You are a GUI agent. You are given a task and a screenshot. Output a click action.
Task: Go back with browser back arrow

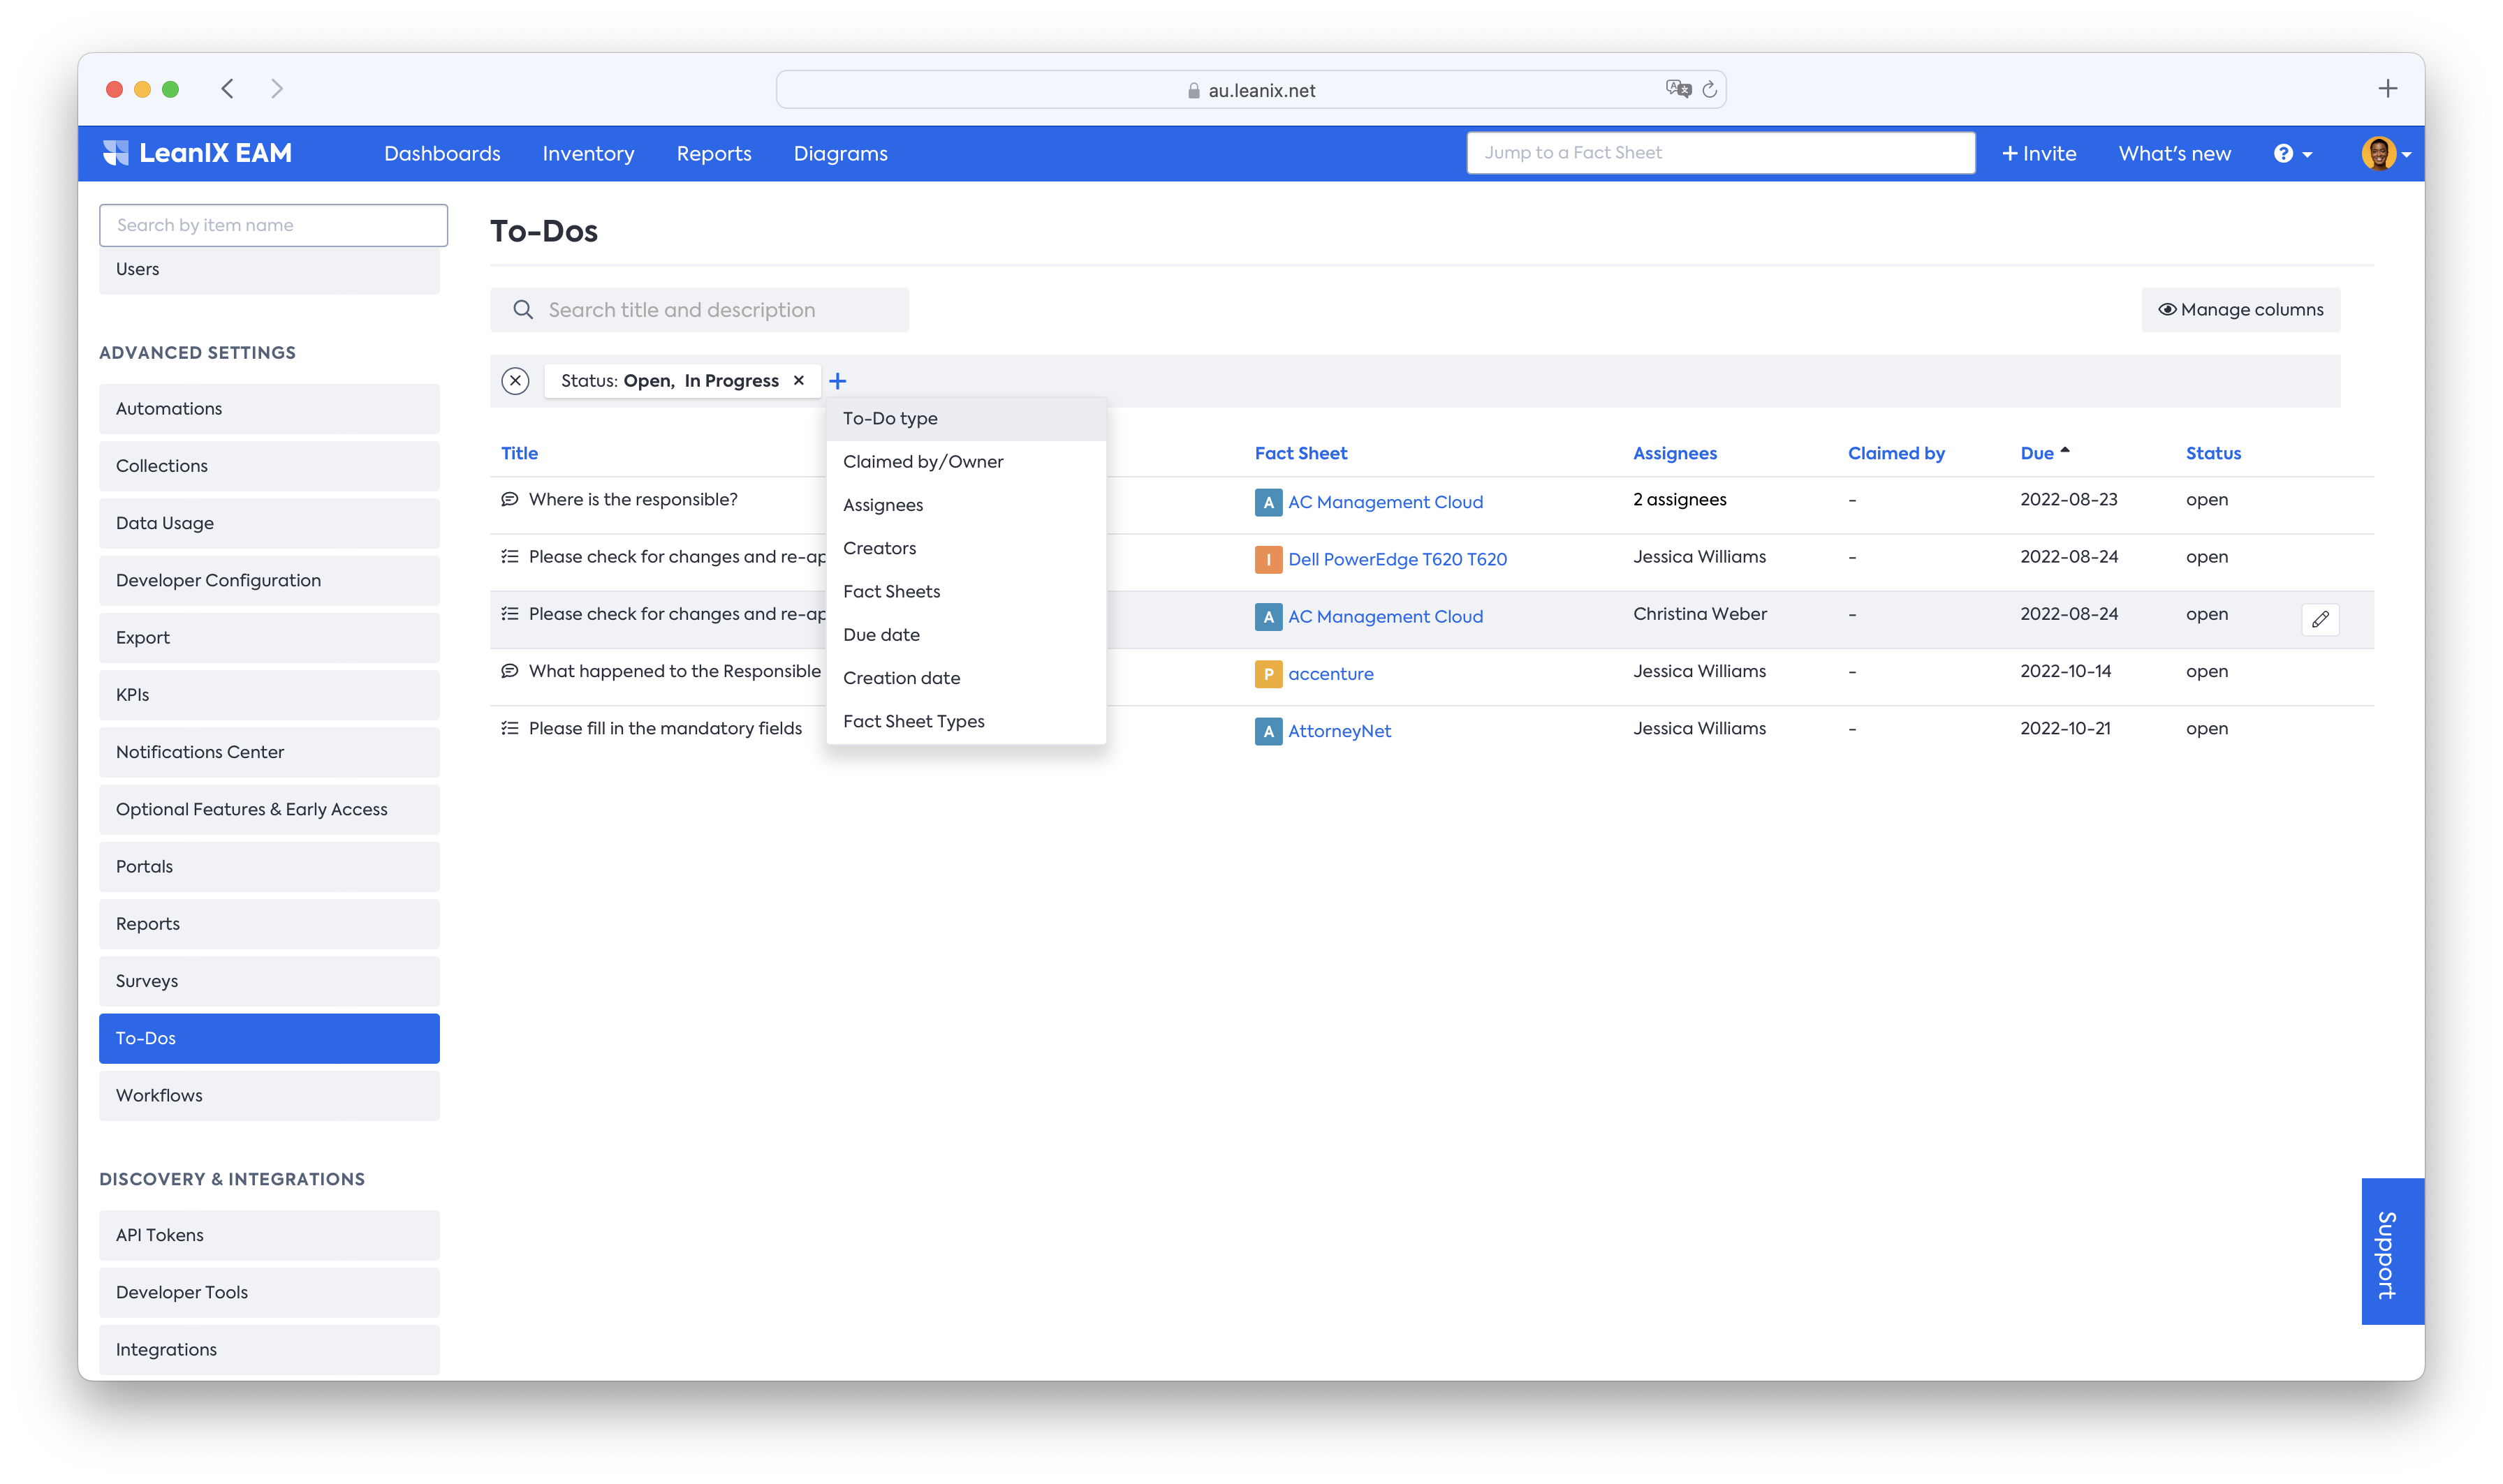coord(228,89)
